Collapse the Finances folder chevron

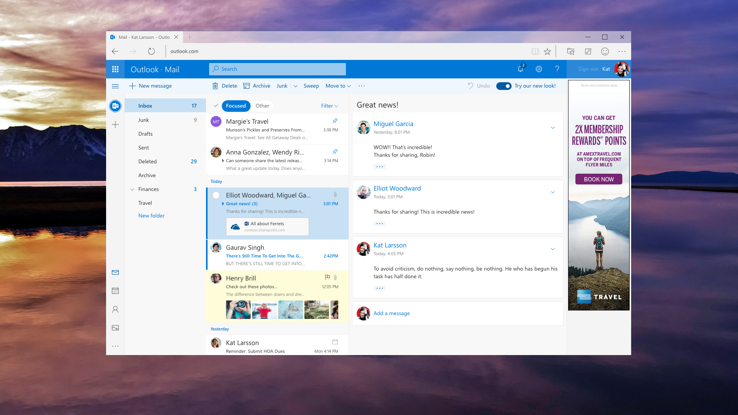point(132,189)
